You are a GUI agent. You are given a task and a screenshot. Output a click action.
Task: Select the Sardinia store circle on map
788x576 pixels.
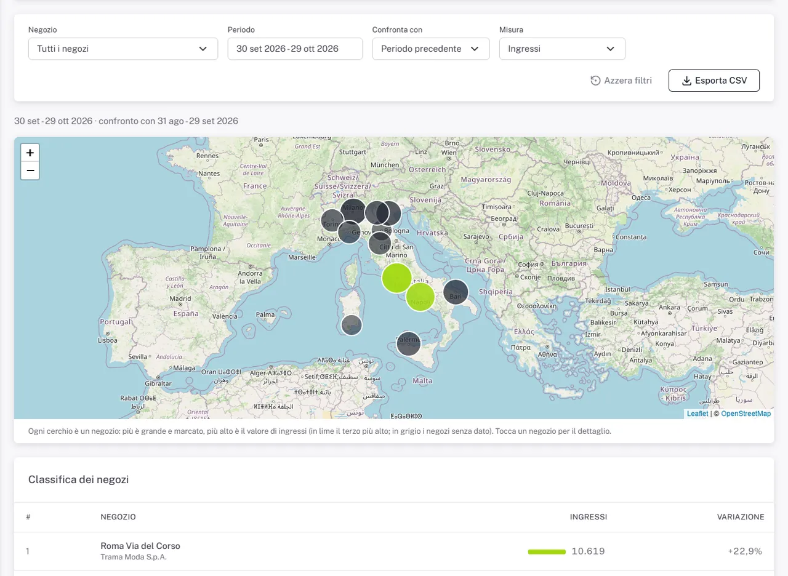(x=352, y=324)
